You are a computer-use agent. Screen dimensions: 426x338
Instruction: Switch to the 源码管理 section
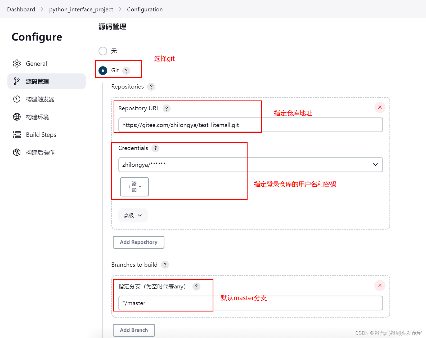point(47,81)
